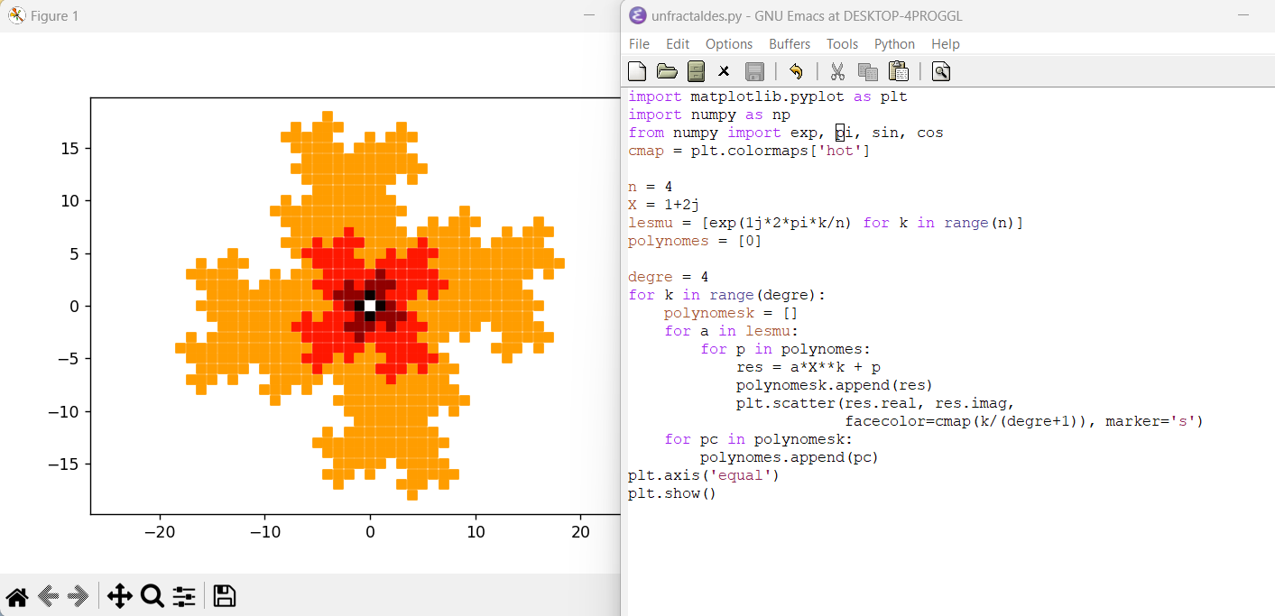Open Configure subplots sliders icon
This screenshot has width=1275, height=616.
pos(184,596)
